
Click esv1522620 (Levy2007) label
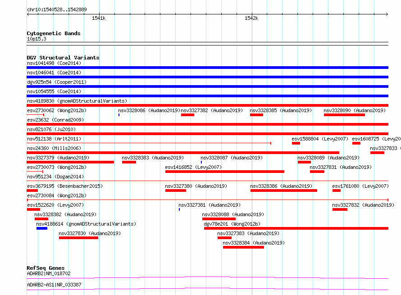[55, 205]
